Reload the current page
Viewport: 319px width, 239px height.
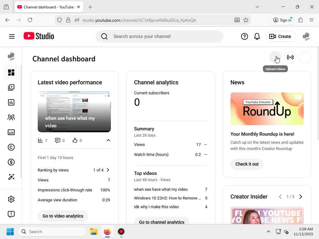[x=30, y=20]
